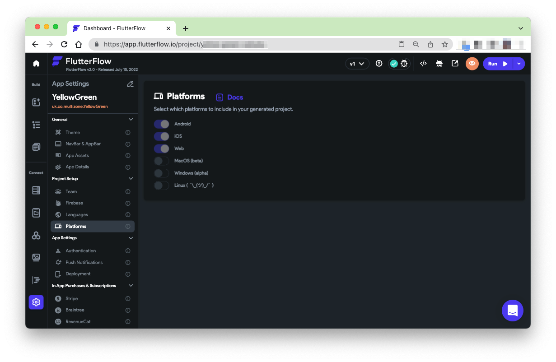Open the media assets icon in left rail

(x=36, y=257)
